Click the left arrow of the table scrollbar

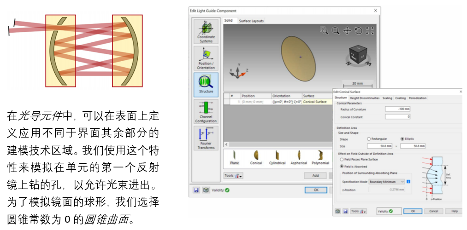(226, 144)
